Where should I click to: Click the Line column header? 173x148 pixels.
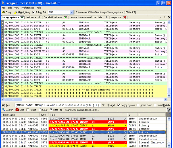(x=44, y=115)
